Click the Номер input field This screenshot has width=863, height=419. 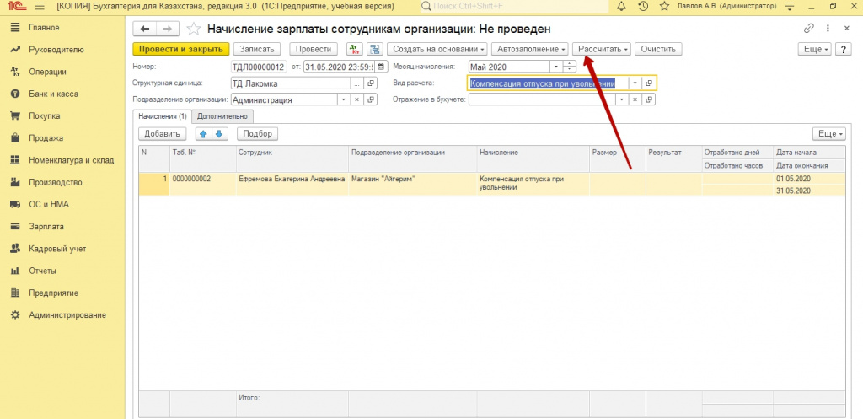pyautogui.click(x=258, y=67)
